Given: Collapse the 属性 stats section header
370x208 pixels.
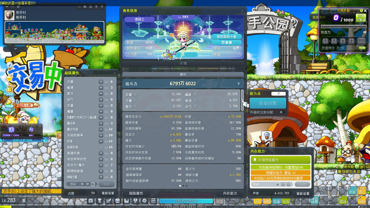Looking at the screenshot, I should point(183,74).
